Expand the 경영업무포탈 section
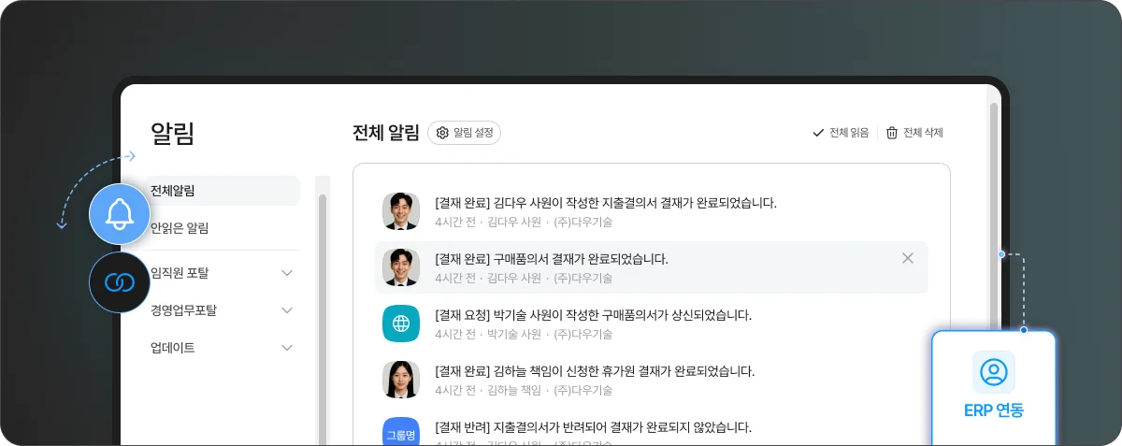This screenshot has height=446, width=1122. click(287, 309)
